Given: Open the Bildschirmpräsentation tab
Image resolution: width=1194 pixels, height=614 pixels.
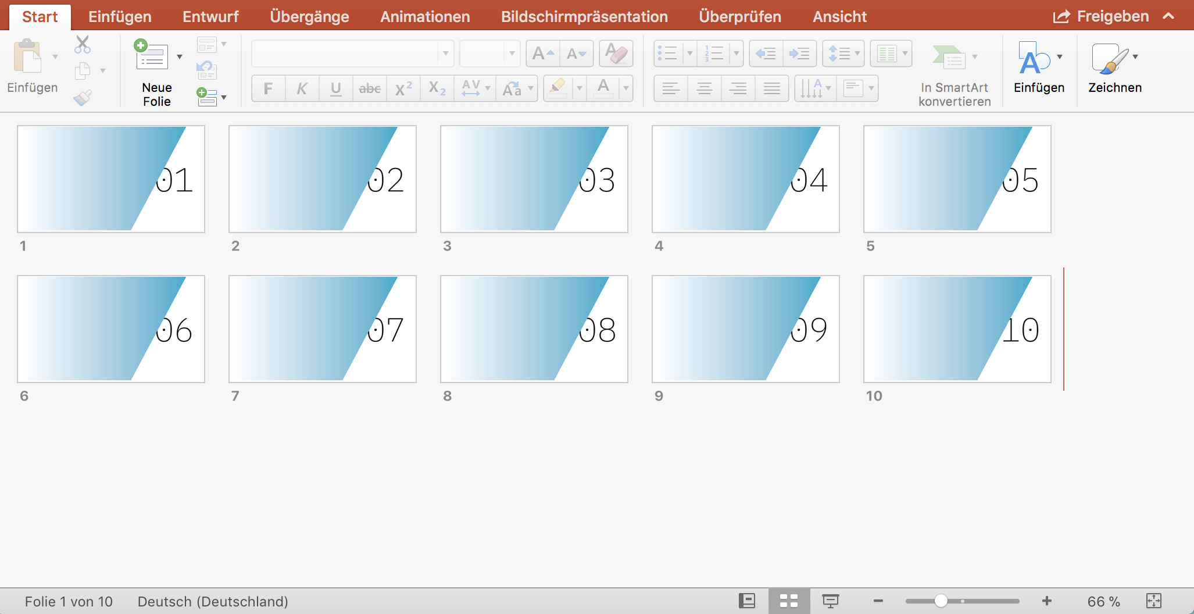Looking at the screenshot, I should 584,16.
